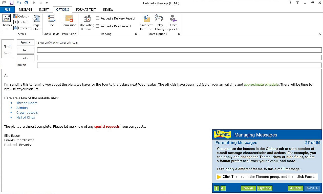This screenshot has height=194, width=323.
Task: Click the Outlook message icon in title bar
Action: (x=4, y=3)
